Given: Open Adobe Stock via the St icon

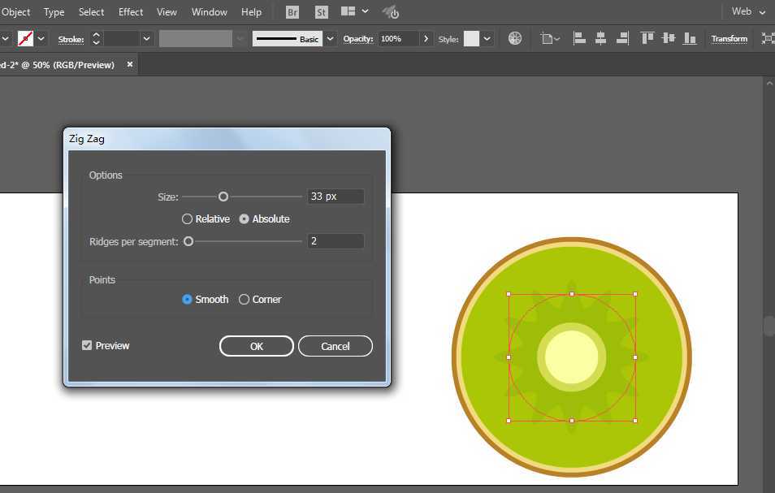Looking at the screenshot, I should (x=321, y=12).
